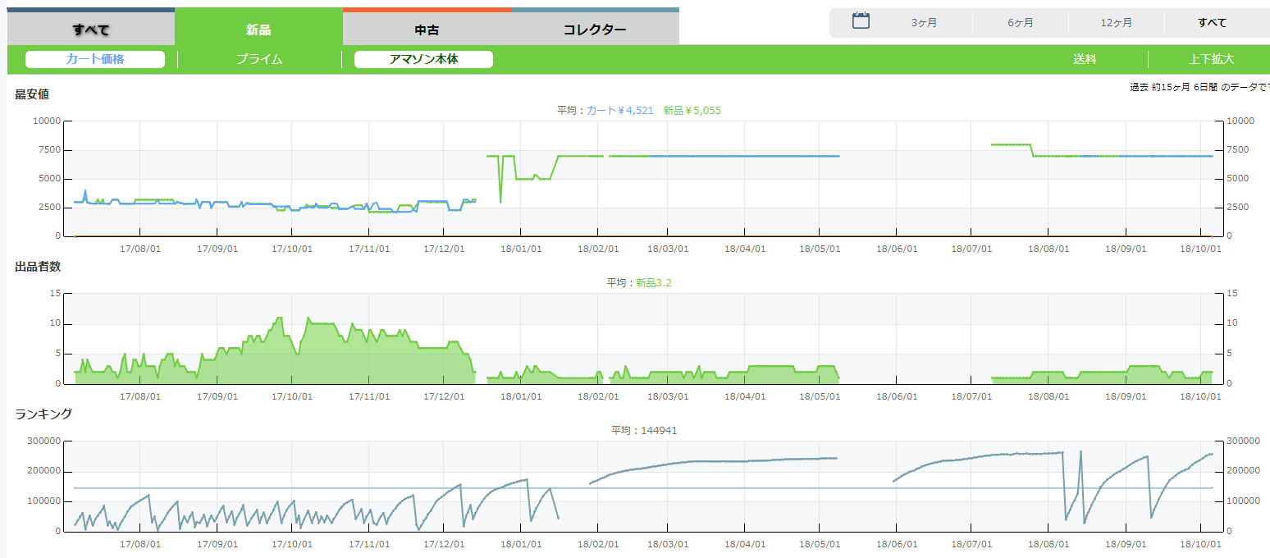Toggle the カート価格 filter

click(95, 59)
